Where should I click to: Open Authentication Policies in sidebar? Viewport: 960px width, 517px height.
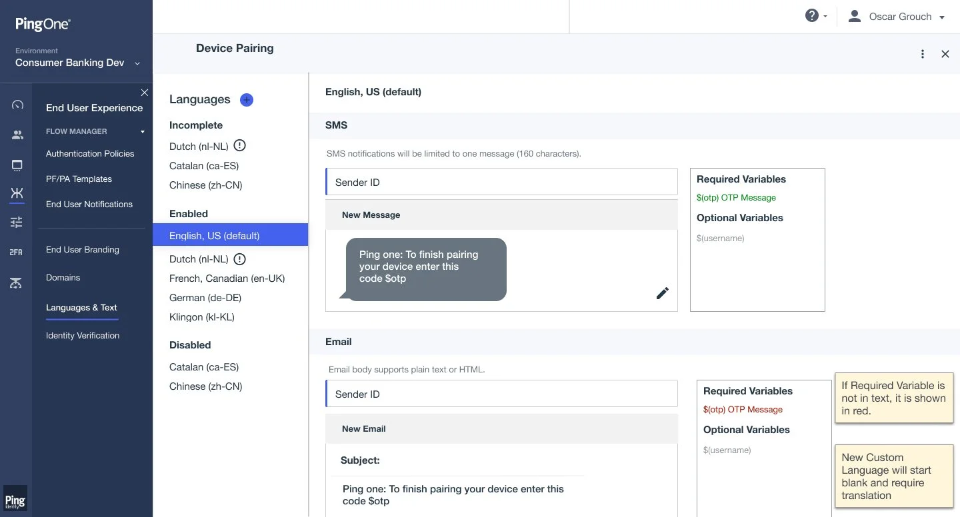90,154
